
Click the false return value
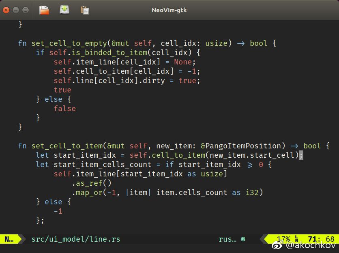pyautogui.click(x=64, y=109)
